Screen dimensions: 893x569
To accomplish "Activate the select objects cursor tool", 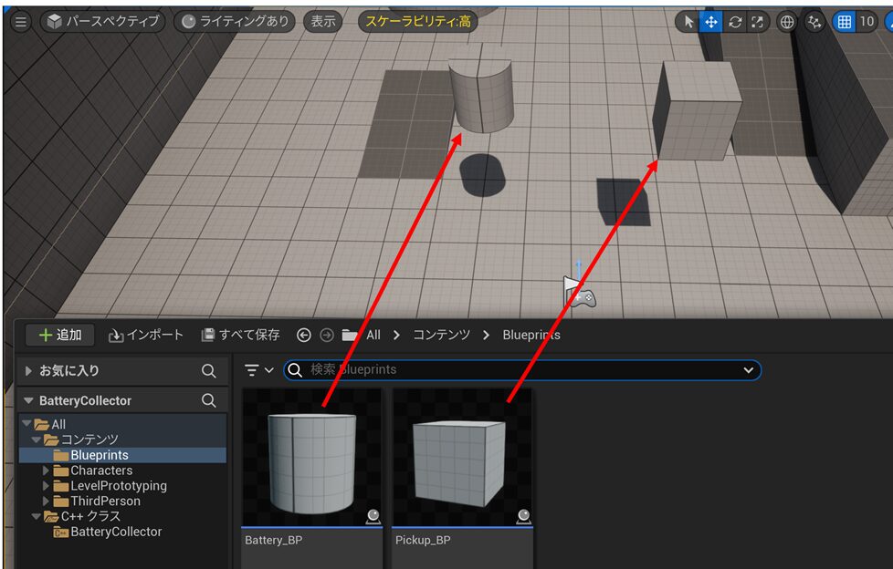I will click(688, 22).
